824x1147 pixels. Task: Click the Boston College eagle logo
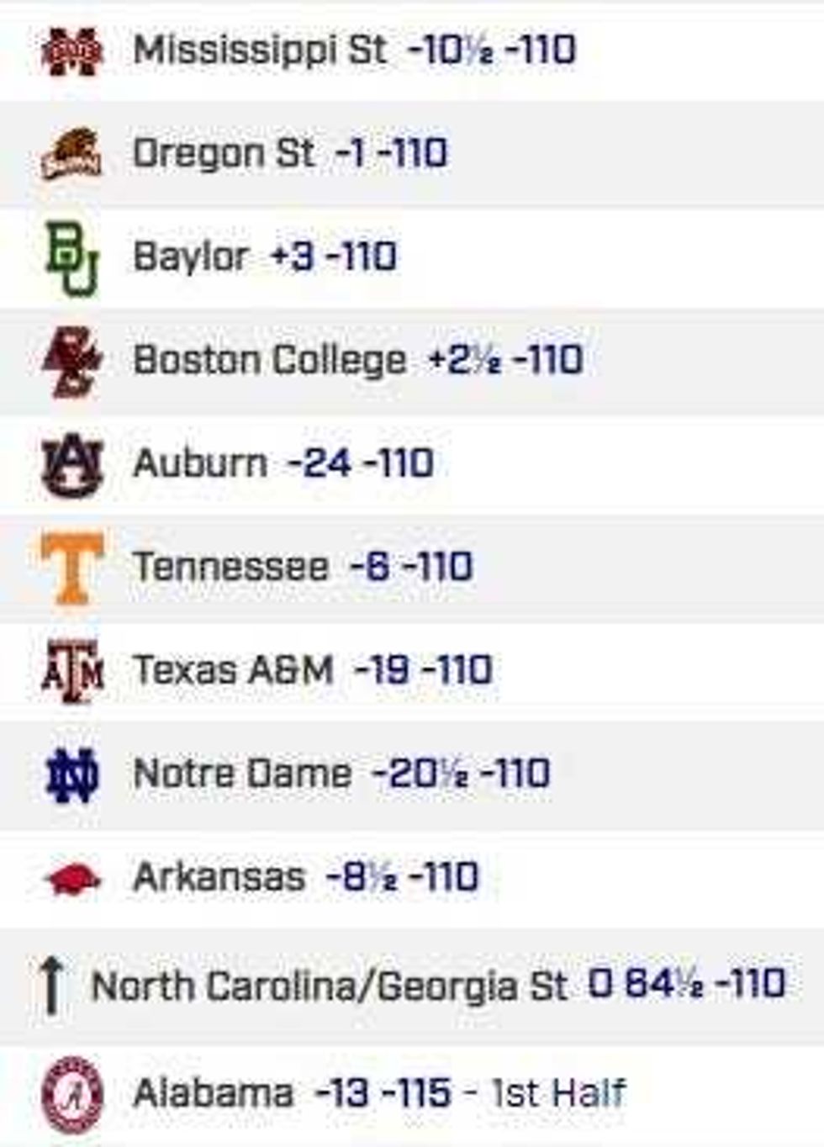(72, 362)
